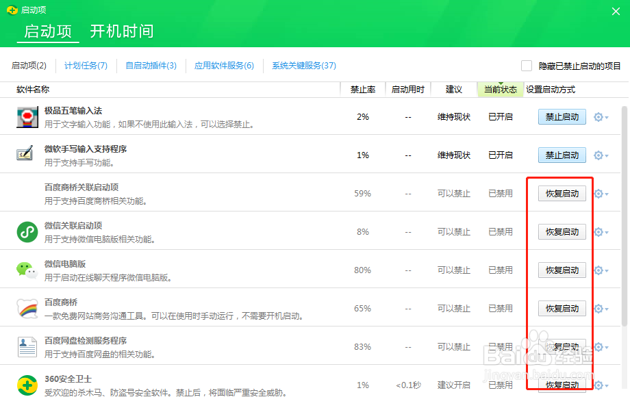
Task: Switch to the 开机时间 tab
Action: point(121,31)
